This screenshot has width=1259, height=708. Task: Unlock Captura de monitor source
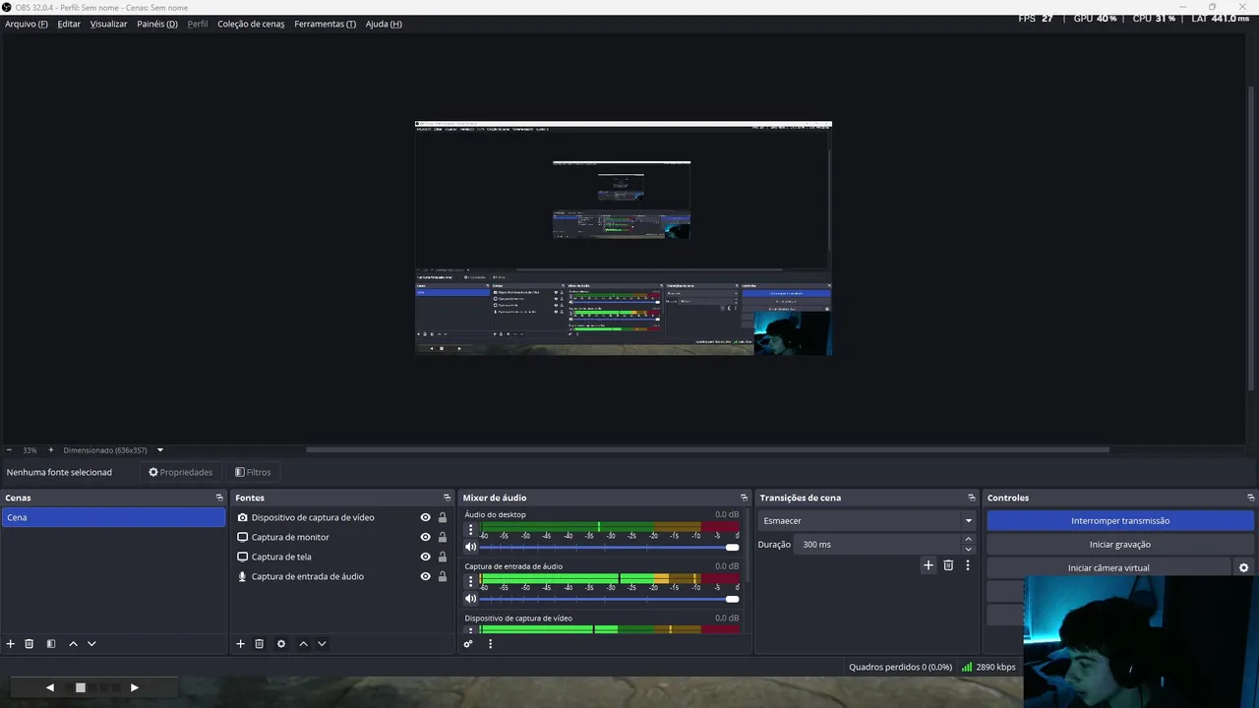tap(443, 537)
